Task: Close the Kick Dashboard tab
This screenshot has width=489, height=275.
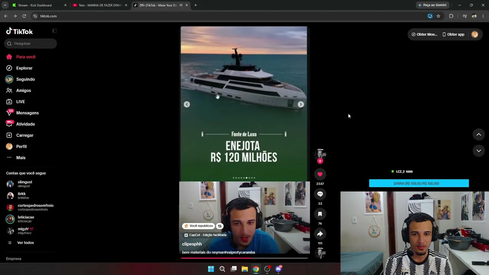Action: click(x=65, y=5)
